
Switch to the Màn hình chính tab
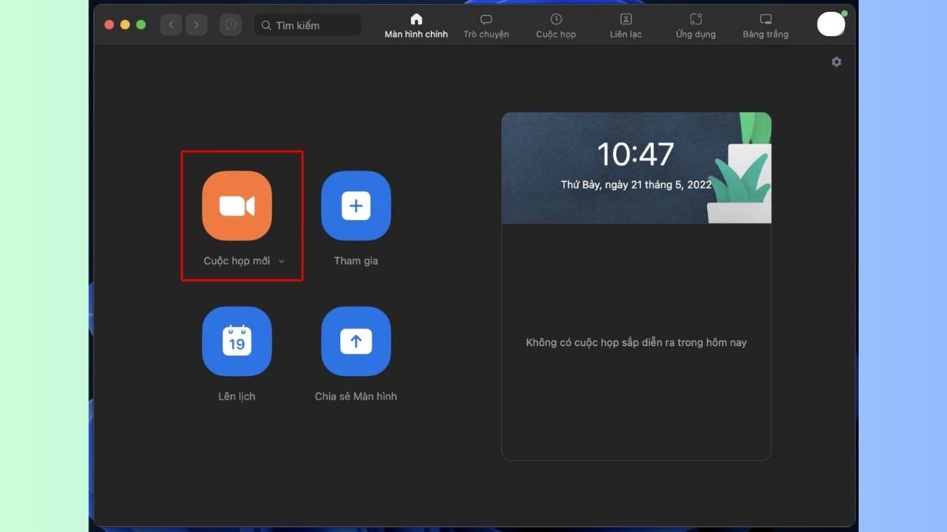[416, 25]
